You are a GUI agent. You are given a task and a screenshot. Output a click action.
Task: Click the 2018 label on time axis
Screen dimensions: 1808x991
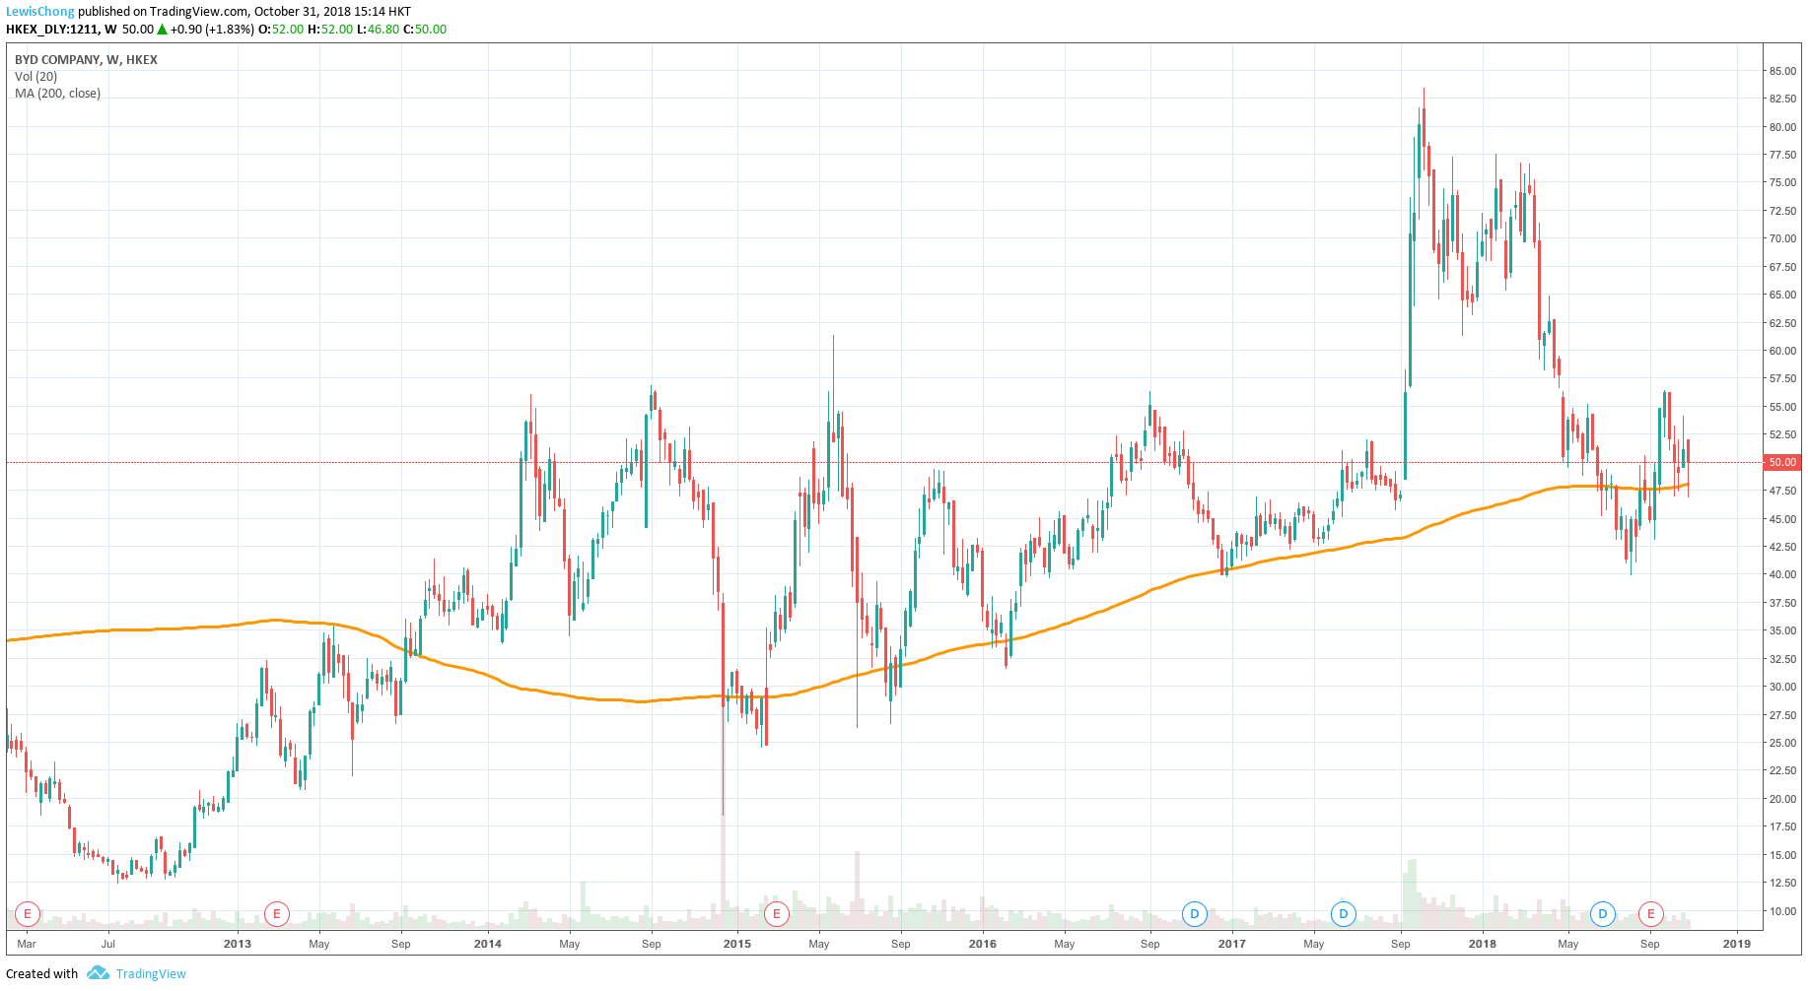(1483, 944)
